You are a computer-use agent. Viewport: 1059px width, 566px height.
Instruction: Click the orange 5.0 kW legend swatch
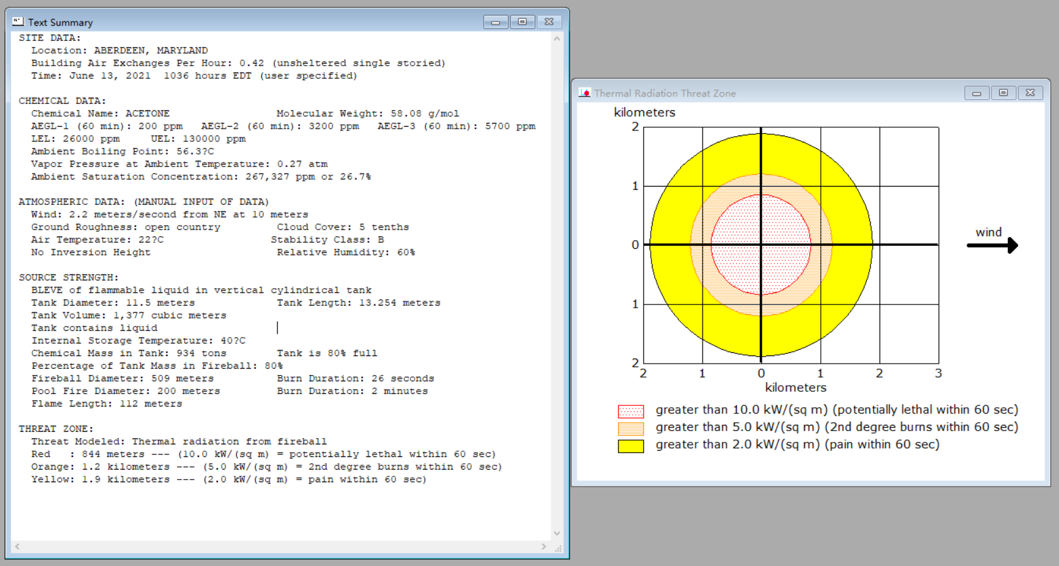[631, 429]
